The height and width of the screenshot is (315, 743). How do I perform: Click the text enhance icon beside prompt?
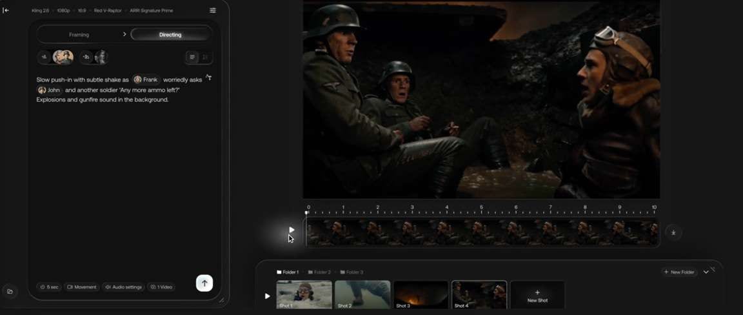point(209,77)
